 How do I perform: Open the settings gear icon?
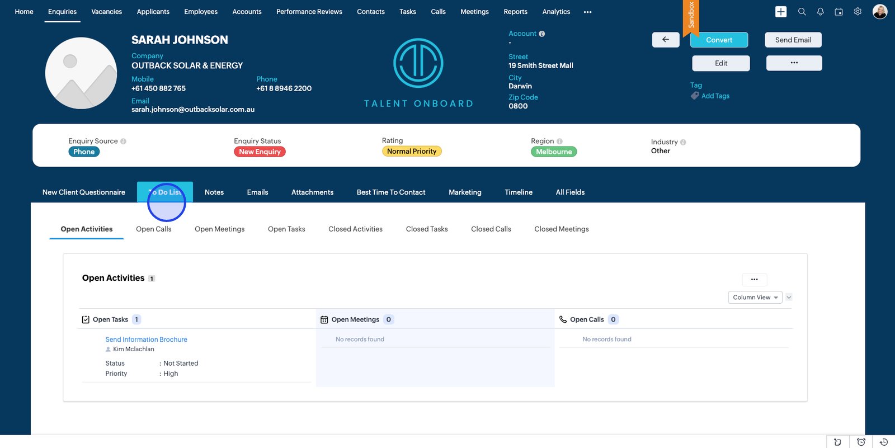[x=858, y=12]
